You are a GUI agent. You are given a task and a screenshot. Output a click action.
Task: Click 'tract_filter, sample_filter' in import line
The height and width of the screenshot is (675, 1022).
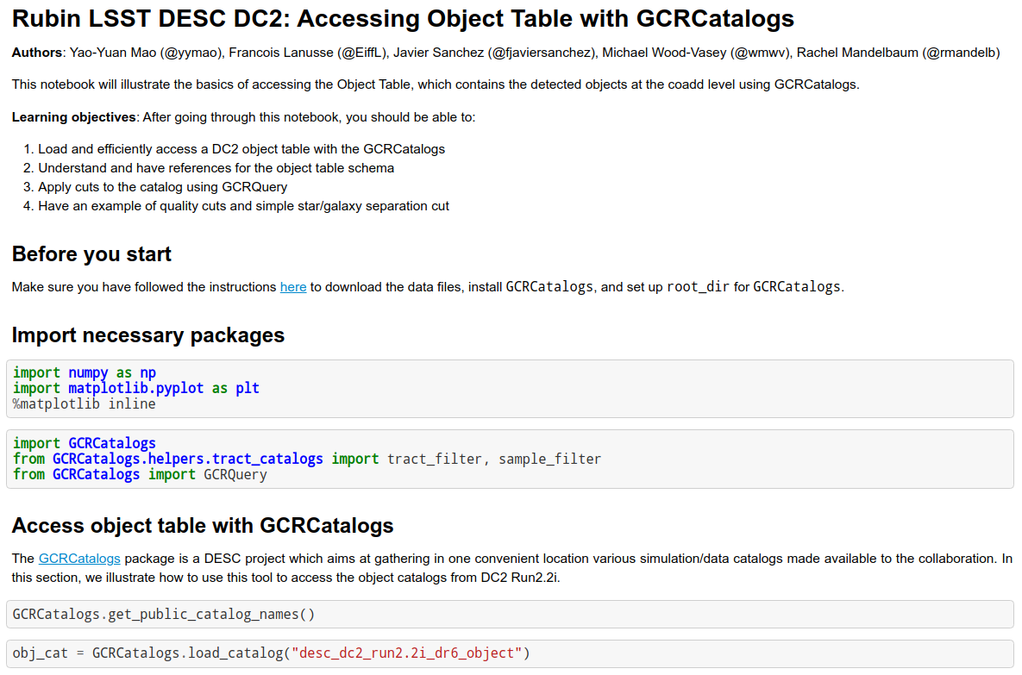[494, 459]
